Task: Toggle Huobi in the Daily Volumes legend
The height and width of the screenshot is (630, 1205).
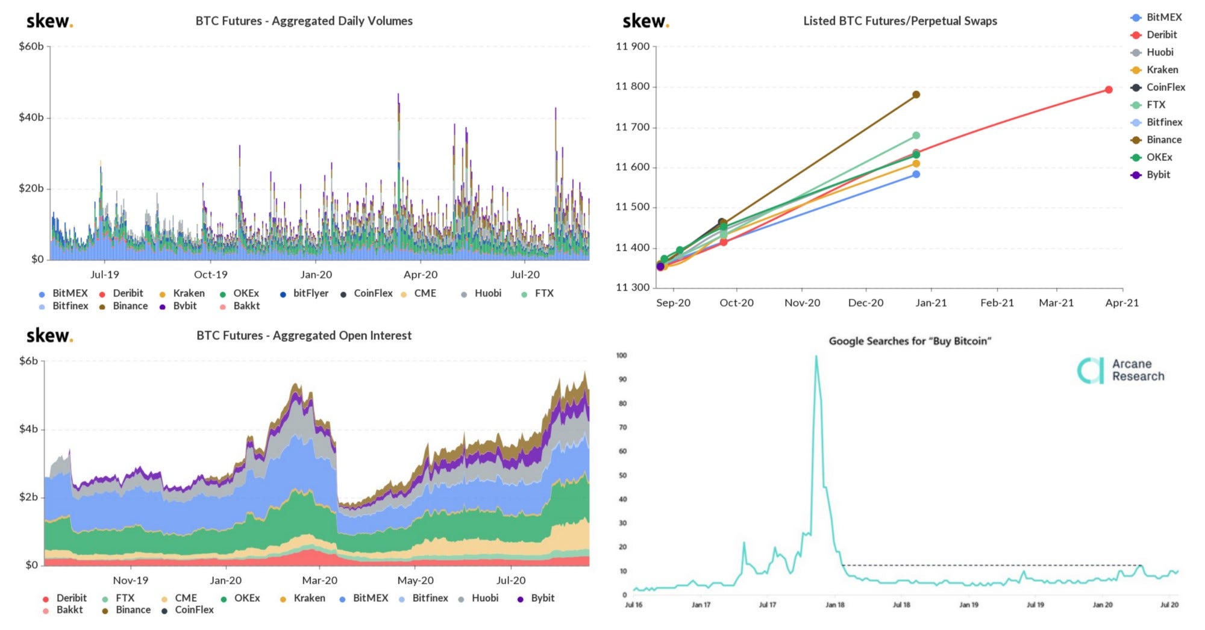Action: [x=481, y=293]
